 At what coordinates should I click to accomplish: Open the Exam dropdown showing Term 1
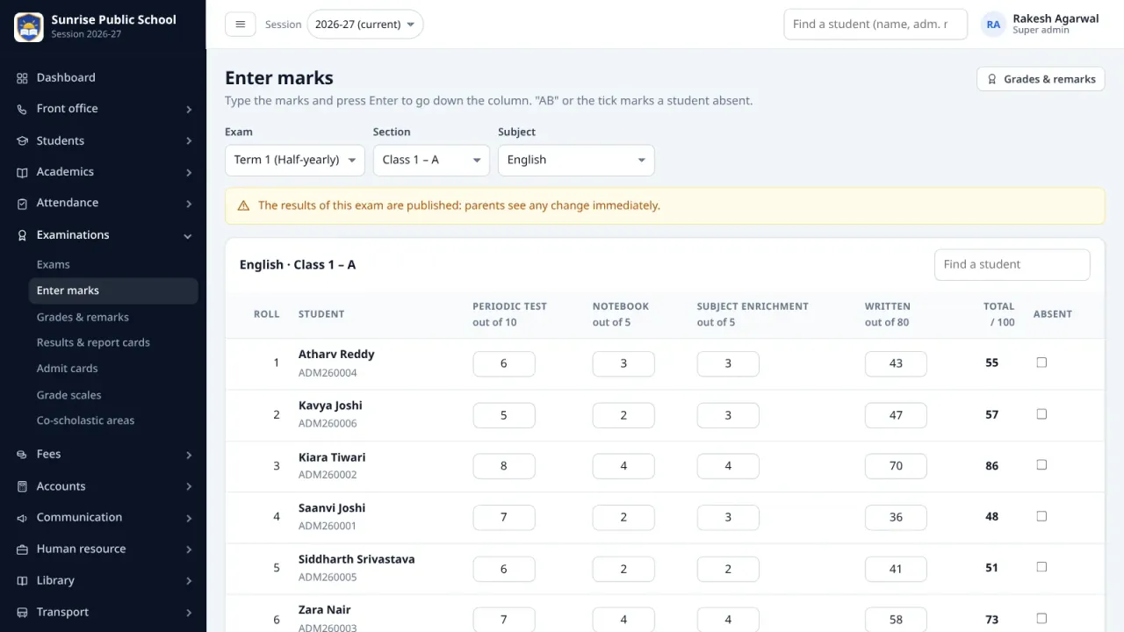coord(295,160)
